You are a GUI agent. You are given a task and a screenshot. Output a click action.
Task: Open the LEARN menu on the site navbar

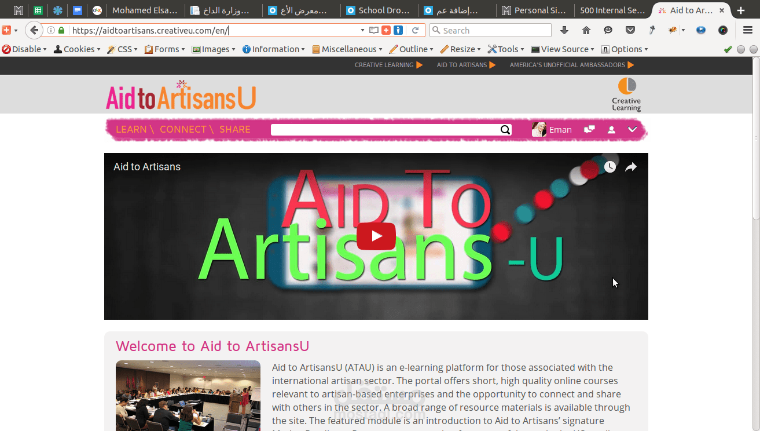(131, 129)
